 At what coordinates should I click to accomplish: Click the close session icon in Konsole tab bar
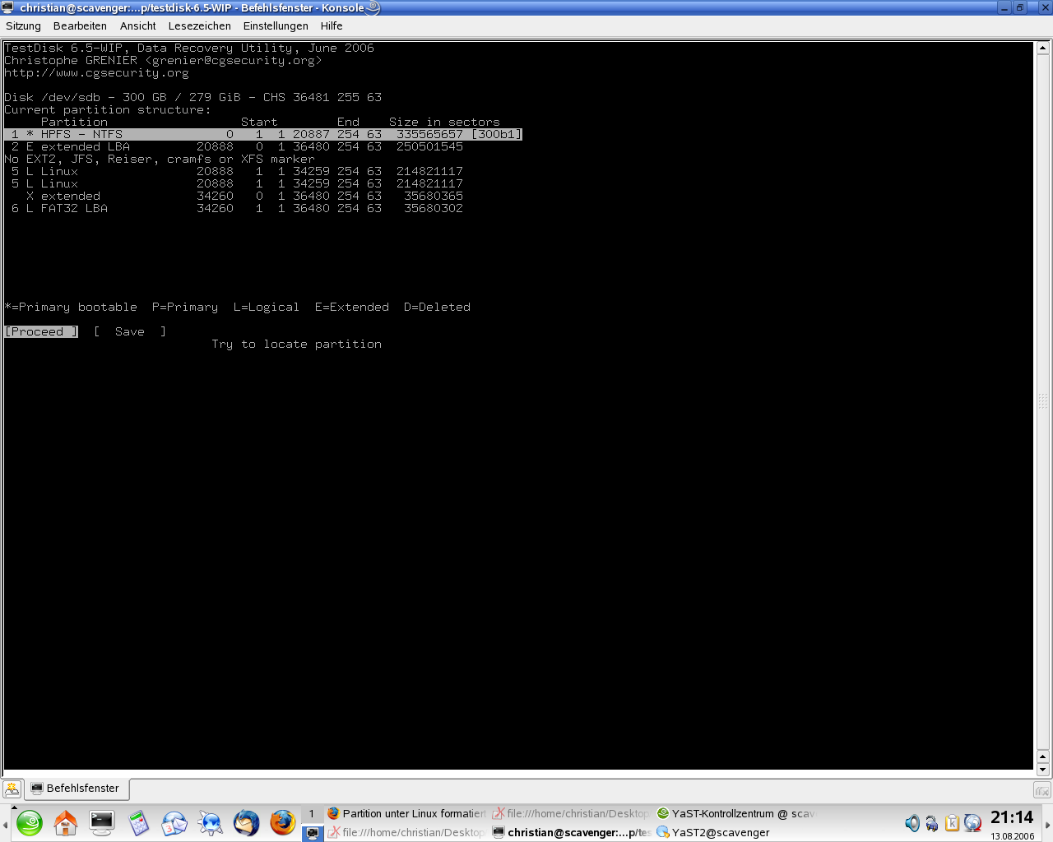click(1041, 790)
